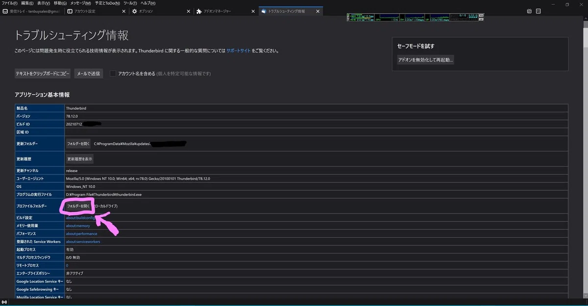Open the about:memory link
The height and width of the screenshot is (306, 588).
click(x=78, y=226)
